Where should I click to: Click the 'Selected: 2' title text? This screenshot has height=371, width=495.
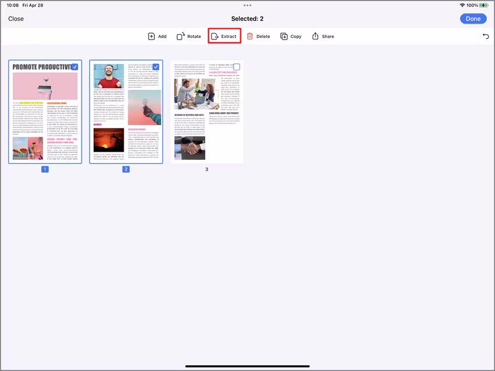pyautogui.click(x=247, y=19)
